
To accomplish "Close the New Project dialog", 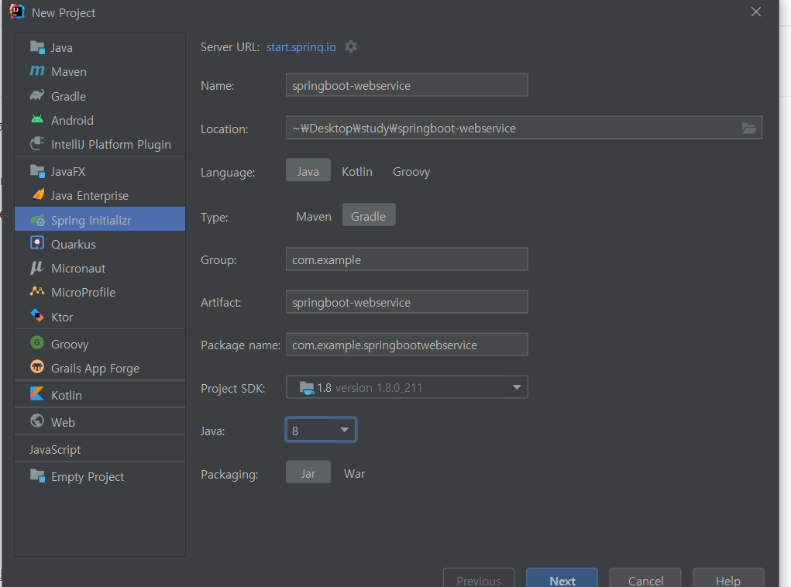I will coord(755,12).
